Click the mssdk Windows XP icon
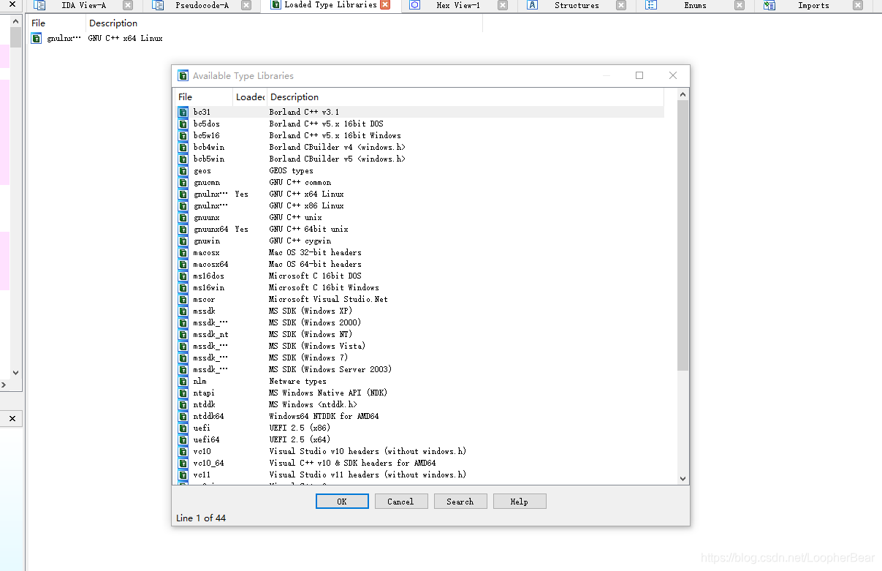Image resolution: width=882 pixels, height=571 pixels. [183, 311]
